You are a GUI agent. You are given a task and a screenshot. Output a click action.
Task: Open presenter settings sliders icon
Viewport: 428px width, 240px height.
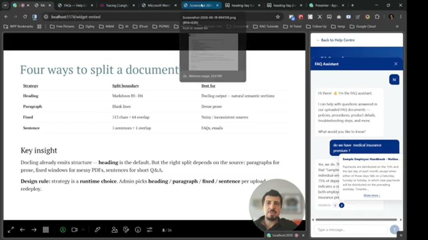tap(149, 230)
